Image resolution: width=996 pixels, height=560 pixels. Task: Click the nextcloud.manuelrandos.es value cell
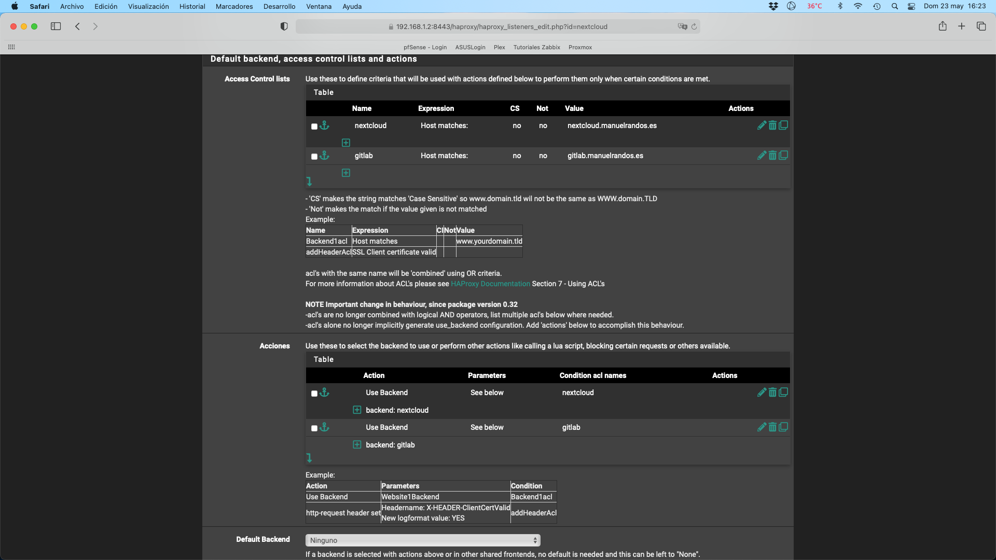click(612, 125)
